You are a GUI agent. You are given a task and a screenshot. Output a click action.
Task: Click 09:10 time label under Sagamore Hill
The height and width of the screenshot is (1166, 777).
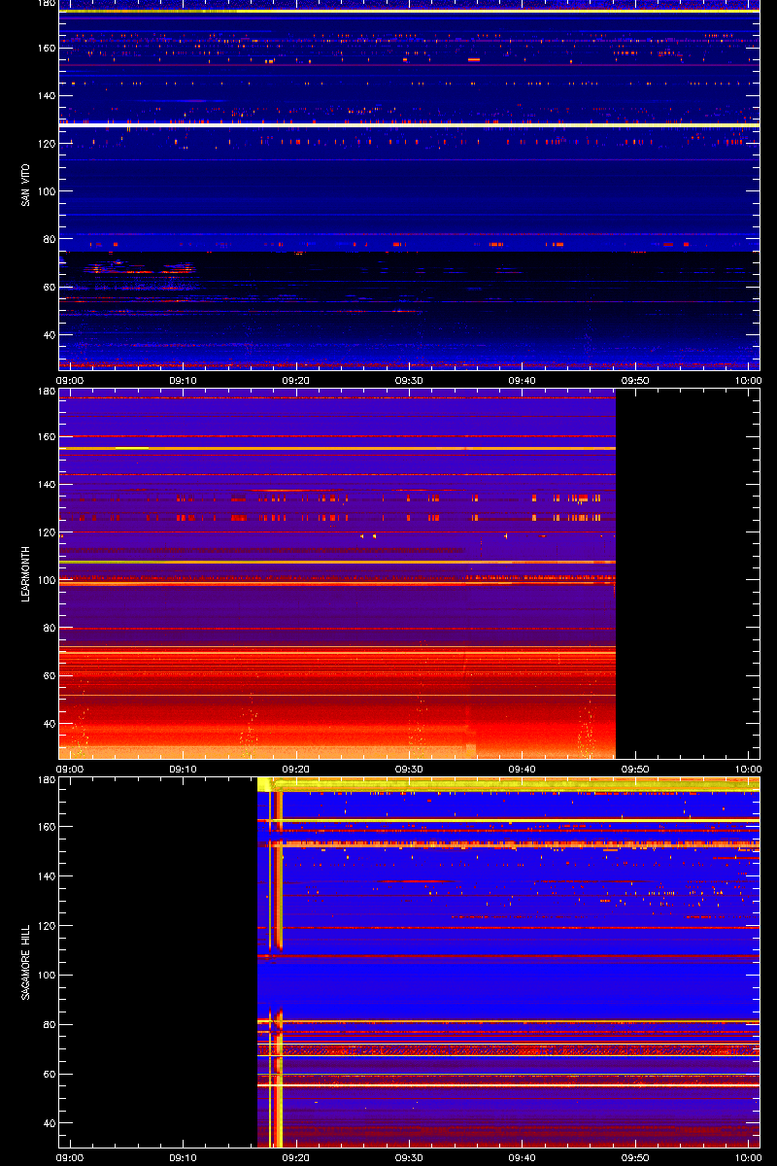(x=183, y=1158)
